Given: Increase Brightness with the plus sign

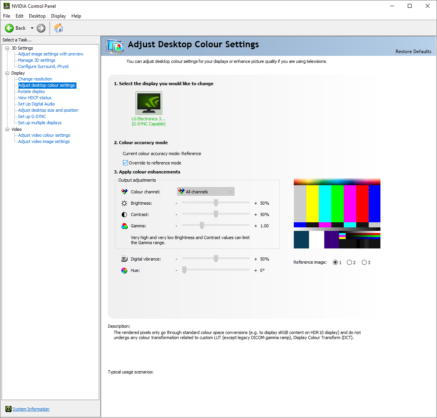Looking at the screenshot, I should [256, 204].
